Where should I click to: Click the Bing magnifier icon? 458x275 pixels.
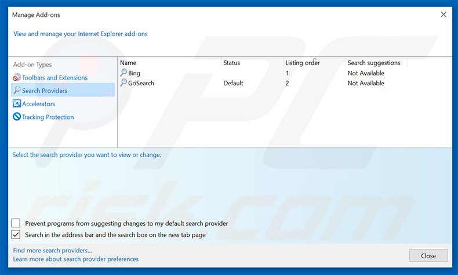pos(123,73)
